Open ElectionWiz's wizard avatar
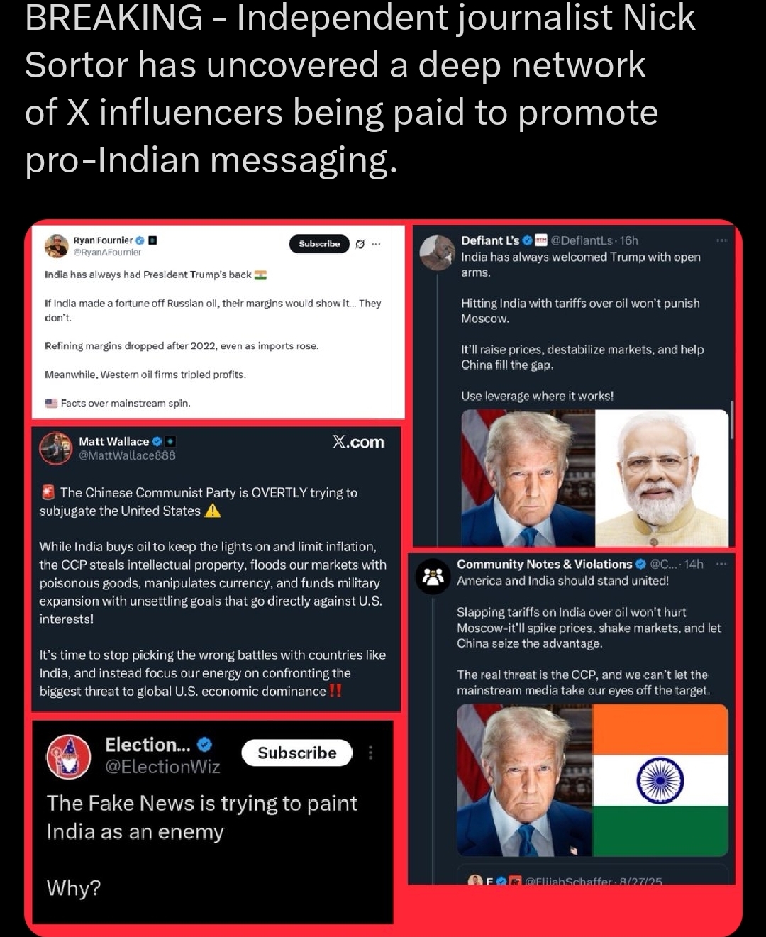This screenshot has height=937, width=766. tap(69, 757)
